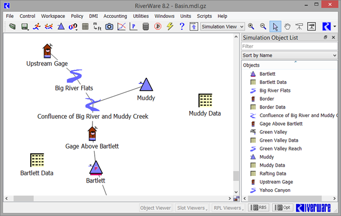Open the Scripts menu
The image size is (341, 216).
(x=204, y=16)
